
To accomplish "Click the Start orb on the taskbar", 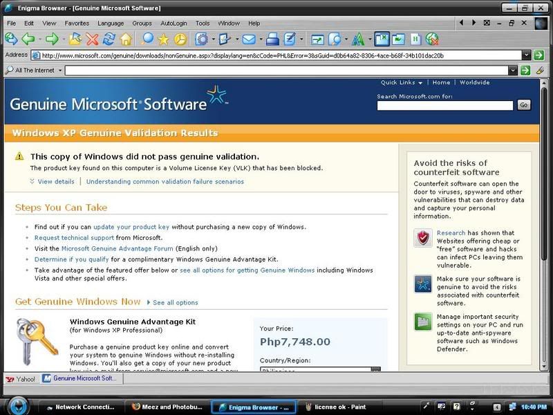I will point(18,407).
